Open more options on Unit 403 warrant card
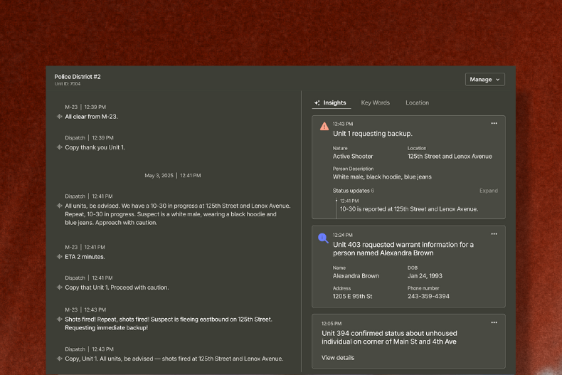 (494, 233)
